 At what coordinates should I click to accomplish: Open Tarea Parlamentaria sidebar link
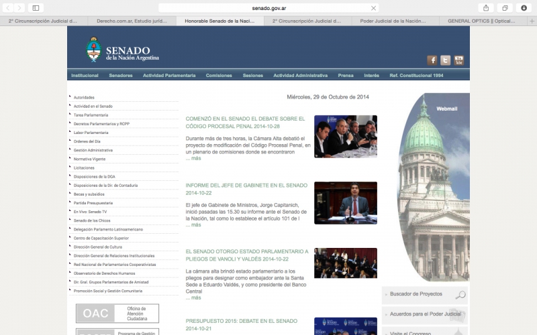tap(91, 115)
